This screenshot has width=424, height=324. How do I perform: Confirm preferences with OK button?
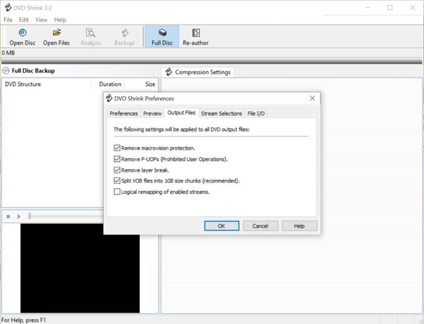point(222,226)
